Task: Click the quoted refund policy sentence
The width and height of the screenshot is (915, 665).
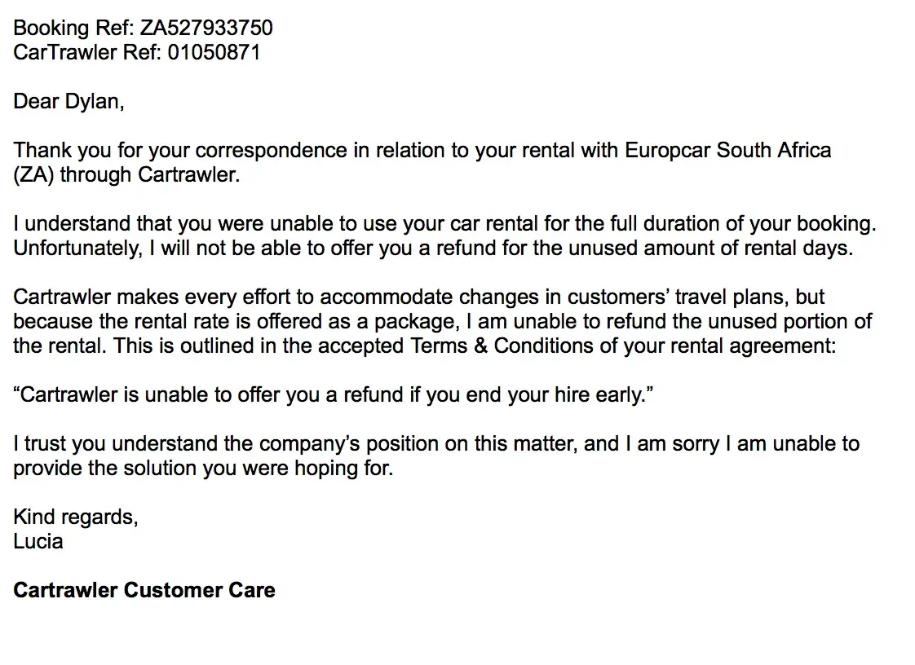Action: (334, 395)
